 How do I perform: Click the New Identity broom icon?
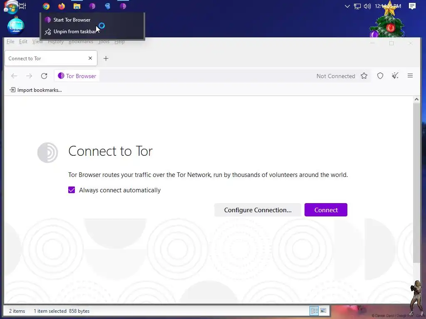click(x=395, y=76)
